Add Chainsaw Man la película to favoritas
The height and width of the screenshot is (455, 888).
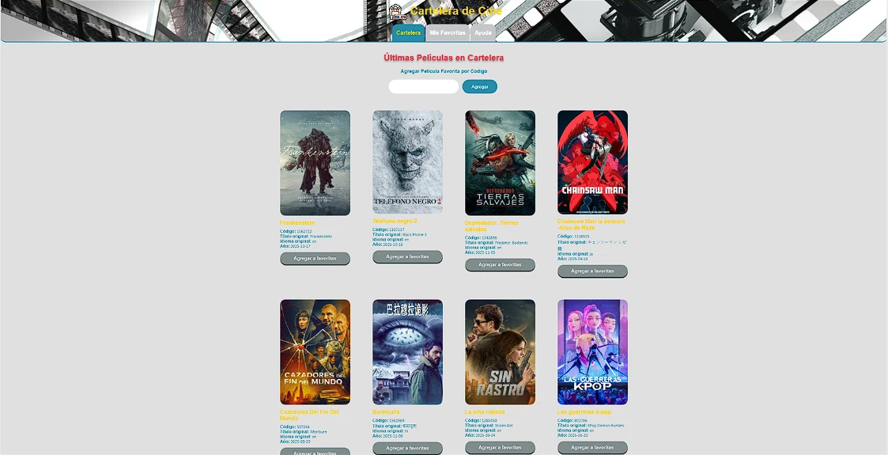592,271
